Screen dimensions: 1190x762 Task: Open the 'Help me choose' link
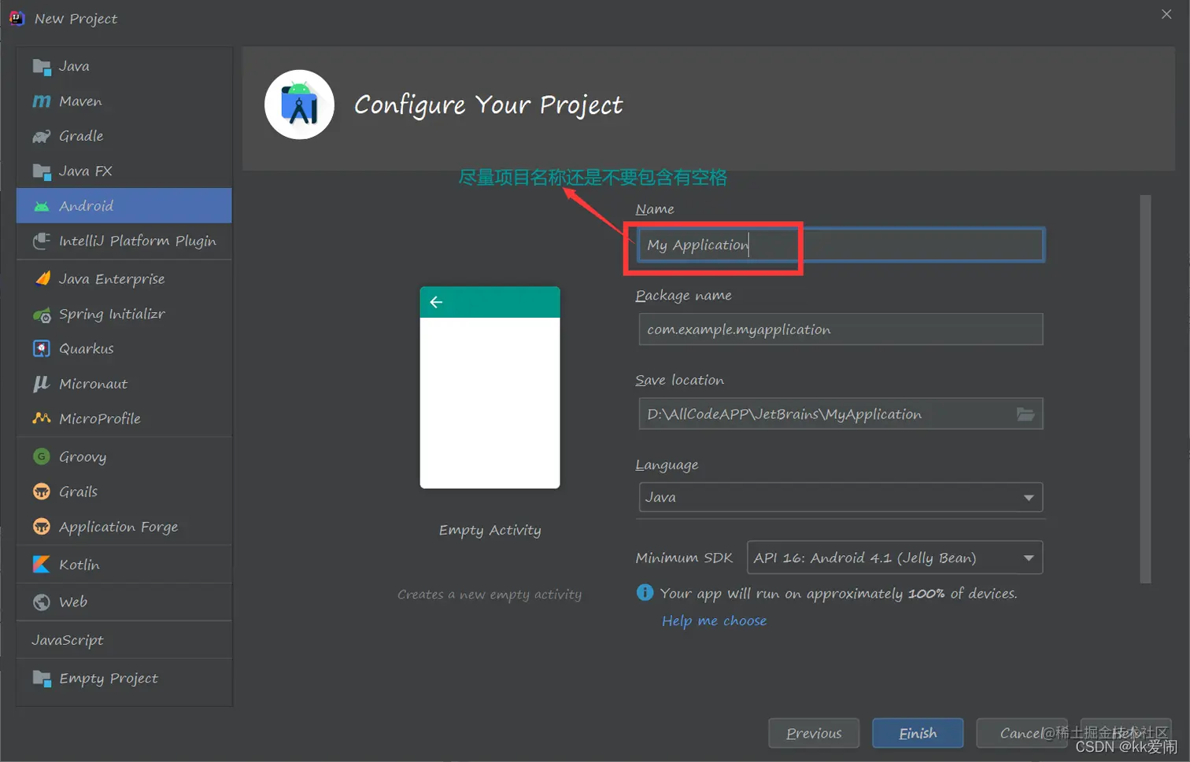[714, 620]
